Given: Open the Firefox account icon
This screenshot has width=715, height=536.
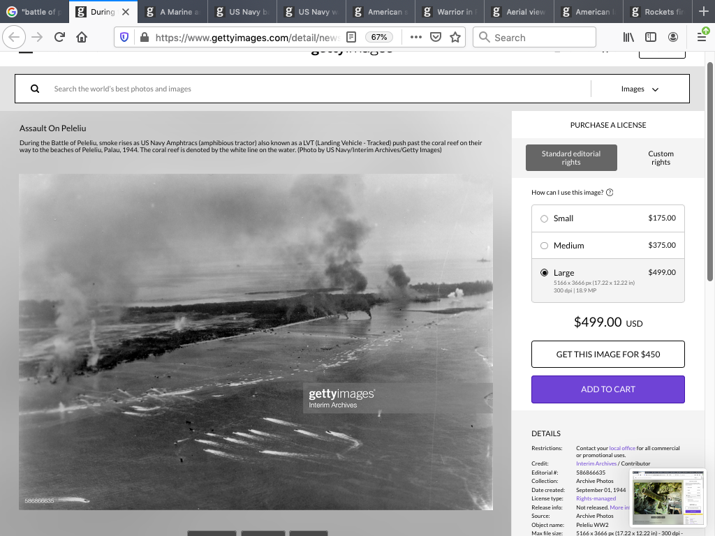Looking at the screenshot, I should 672,38.
